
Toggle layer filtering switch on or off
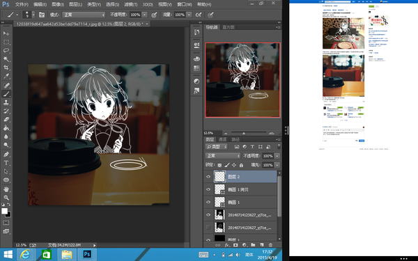pos(279,146)
